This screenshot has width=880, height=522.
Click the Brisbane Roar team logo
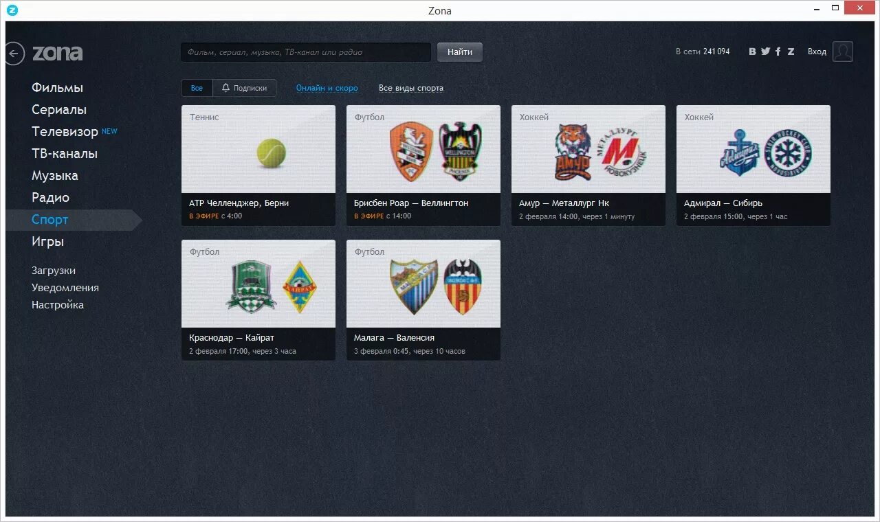click(x=411, y=152)
